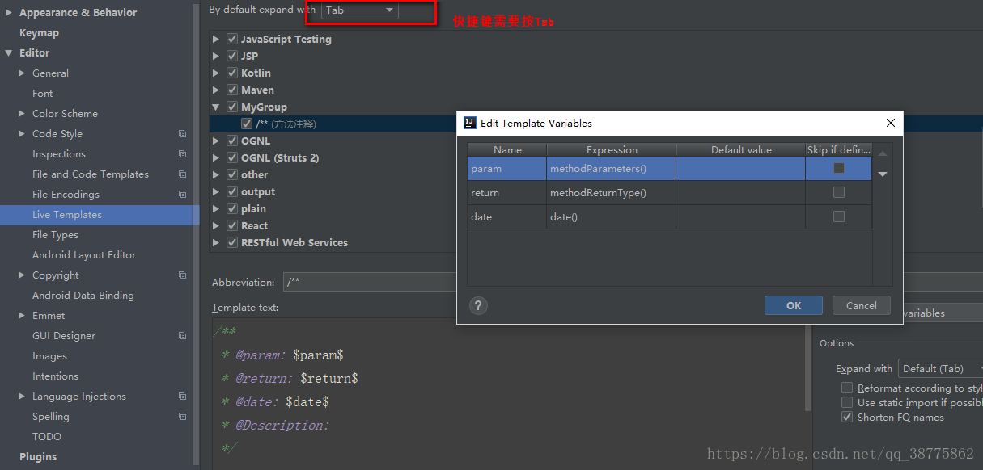The image size is (983, 470).
Task: Click the Name column header
Action: click(x=507, y=149)
